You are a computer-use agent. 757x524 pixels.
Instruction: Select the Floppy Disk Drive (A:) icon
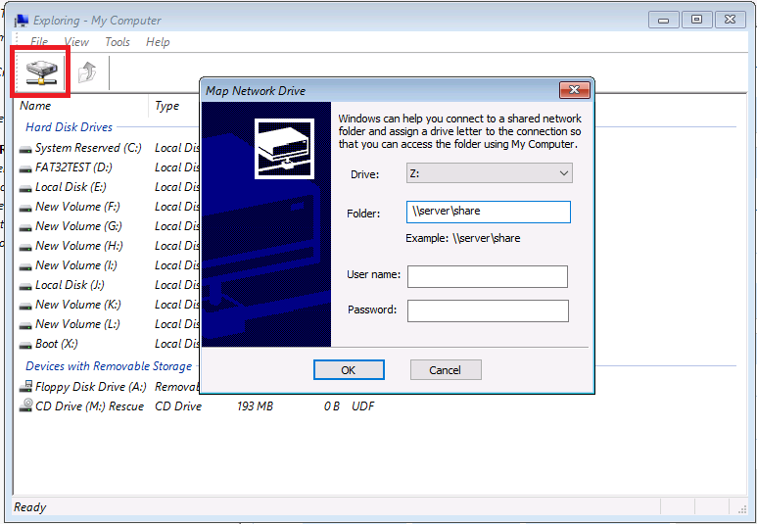point(25,387)
